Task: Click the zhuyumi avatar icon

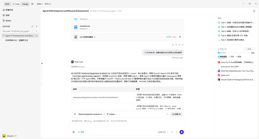Action: click(4, 136)
